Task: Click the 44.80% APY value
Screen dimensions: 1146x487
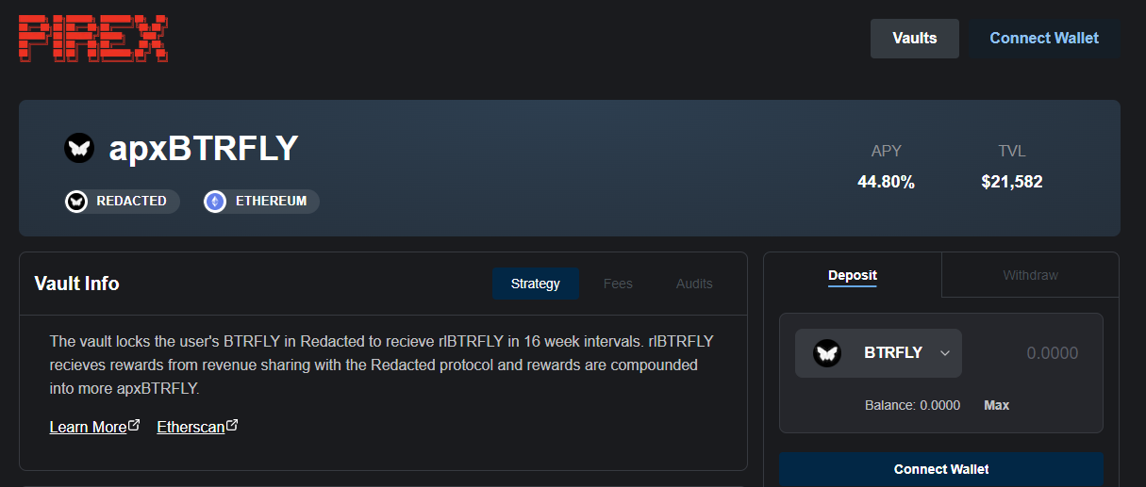Action: pos(886,182)
